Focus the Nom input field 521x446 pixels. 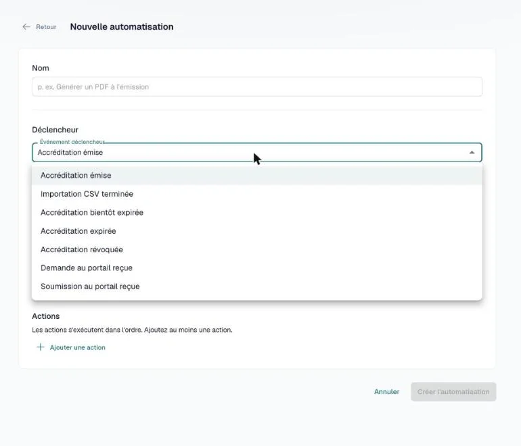tap(257, 87)
